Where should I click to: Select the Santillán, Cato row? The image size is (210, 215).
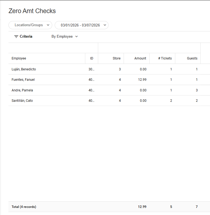coord(22,101)
